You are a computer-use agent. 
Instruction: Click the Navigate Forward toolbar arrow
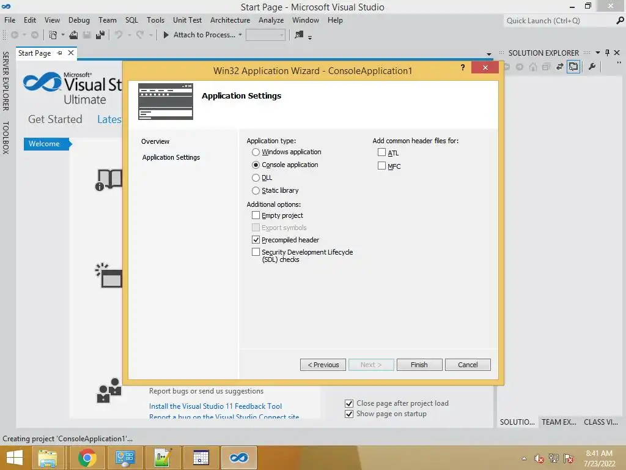(x=35, y=35)
